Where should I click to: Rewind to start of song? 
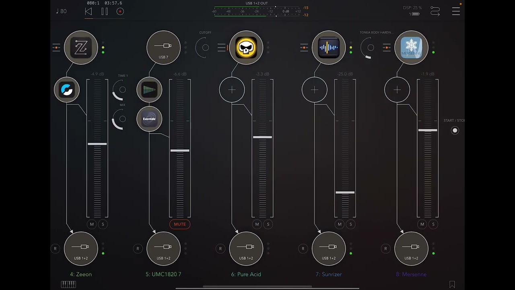coord(89,12)
